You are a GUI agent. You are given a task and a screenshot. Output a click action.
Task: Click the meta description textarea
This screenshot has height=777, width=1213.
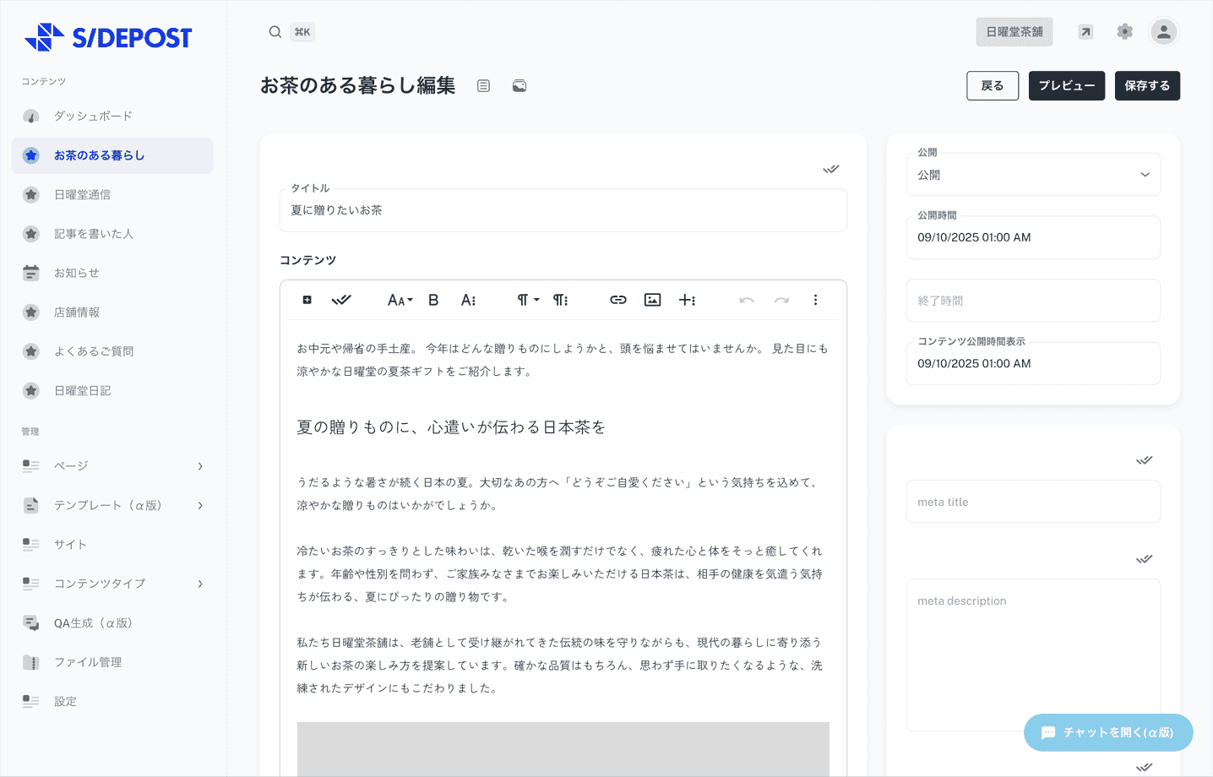(1033, 655)
